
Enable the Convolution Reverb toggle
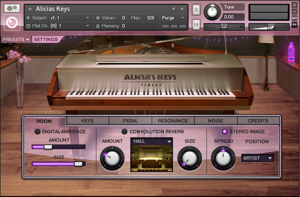(x=125, y=131)
